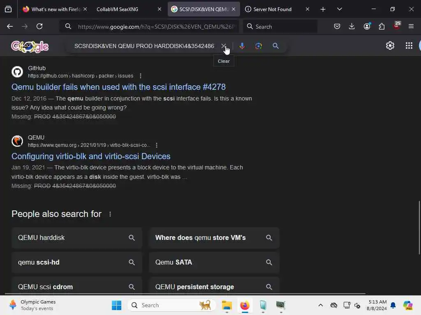Search by image with Google Lens
The height and width of the screenshot is (315, 421).
click(258, 46)
